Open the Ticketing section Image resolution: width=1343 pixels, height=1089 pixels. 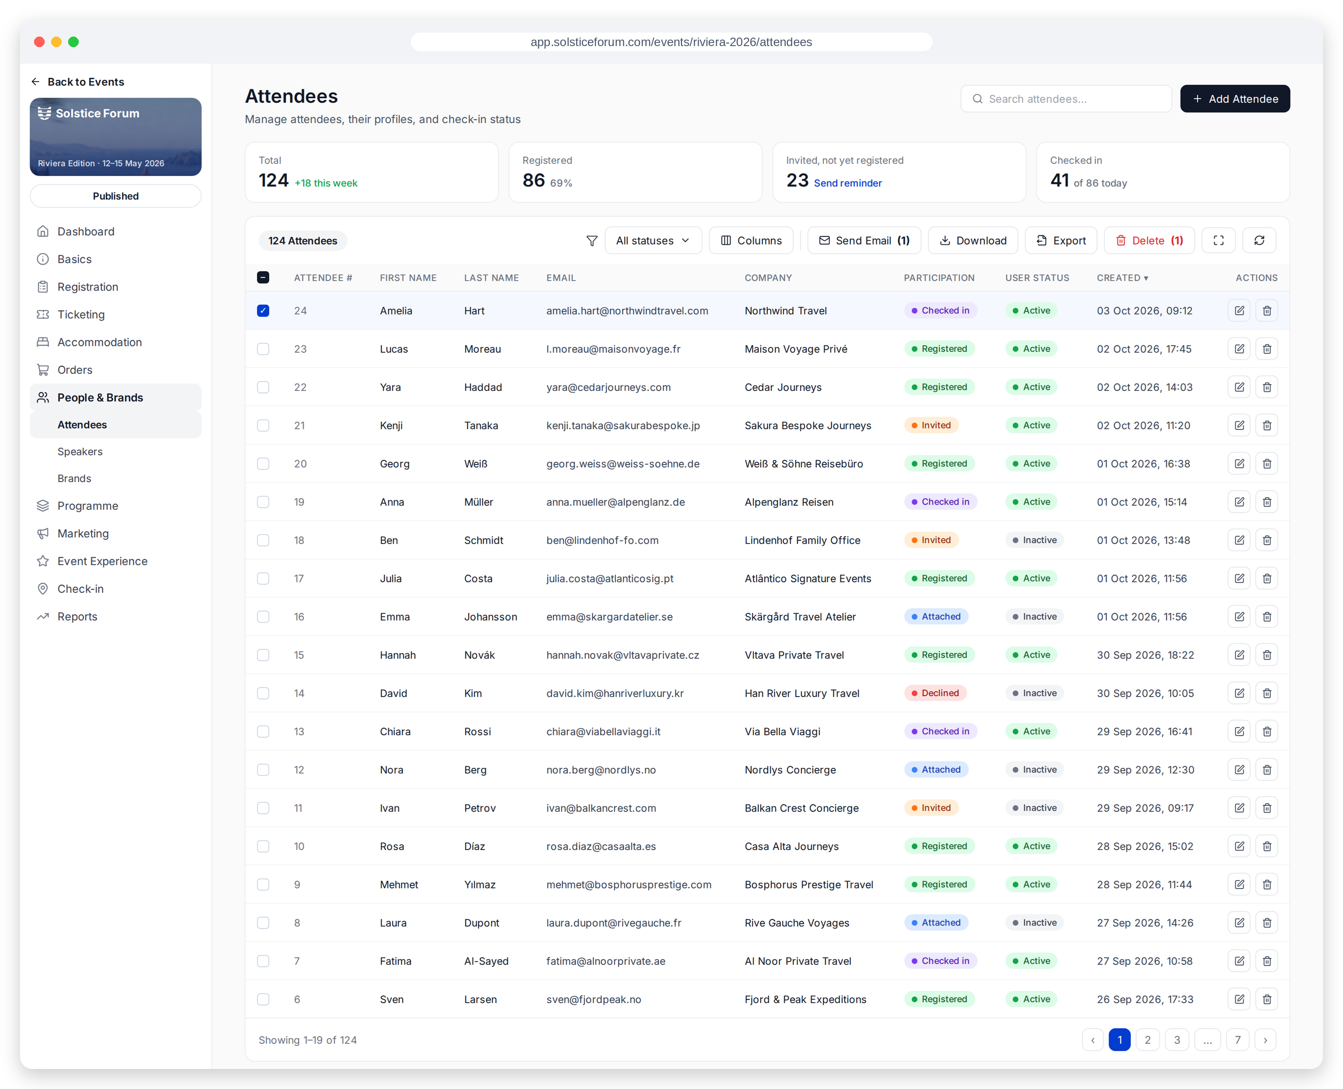pyautogui.click(x=115, y=314)
